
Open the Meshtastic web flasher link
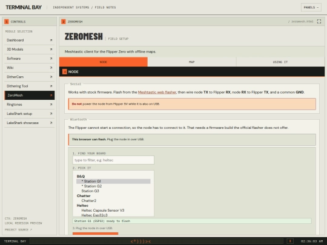point(157,92)
